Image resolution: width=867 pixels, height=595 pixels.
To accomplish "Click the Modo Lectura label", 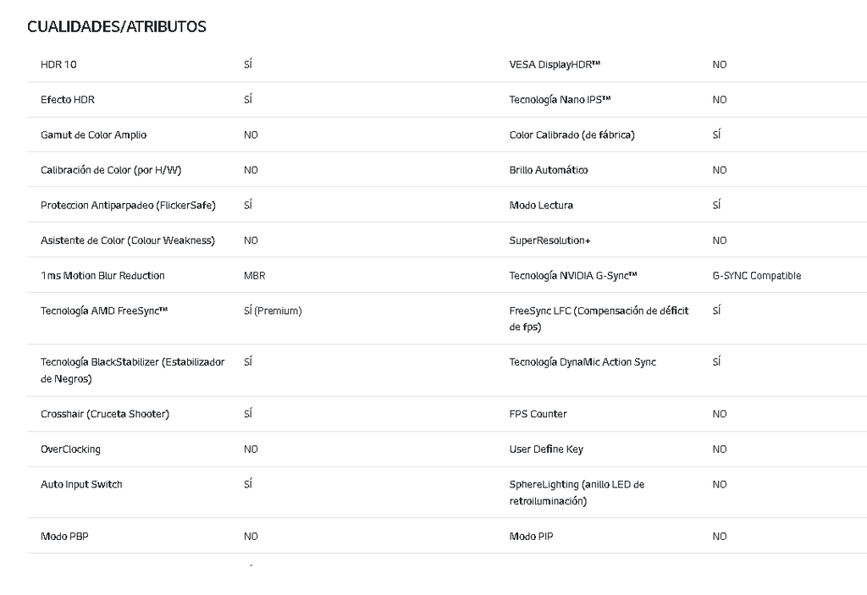I will point(541,206).
